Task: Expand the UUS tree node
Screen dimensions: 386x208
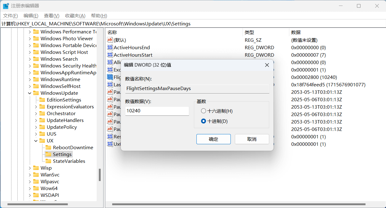Action: point(36,134)
